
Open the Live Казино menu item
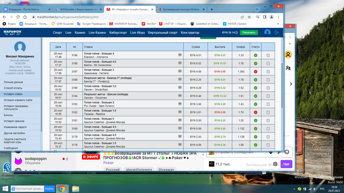point(97,33)
